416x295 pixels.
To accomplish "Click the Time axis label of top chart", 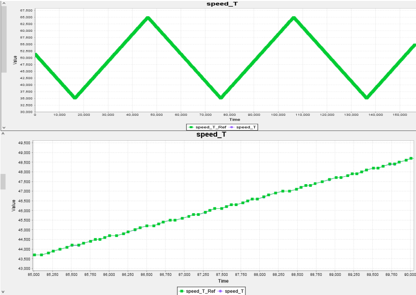I will [x=234, y=120].
